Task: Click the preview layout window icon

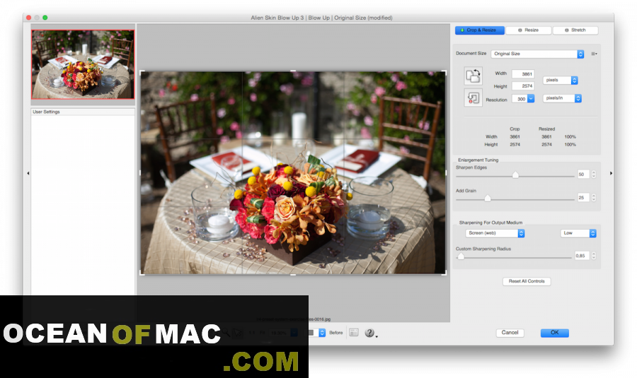Action: click(354, 333)
